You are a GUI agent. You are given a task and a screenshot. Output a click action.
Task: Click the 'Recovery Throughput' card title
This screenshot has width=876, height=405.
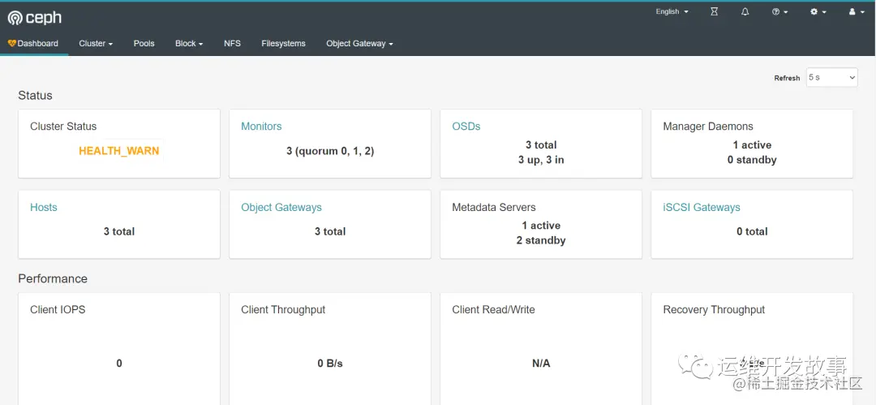click(714, 310)
